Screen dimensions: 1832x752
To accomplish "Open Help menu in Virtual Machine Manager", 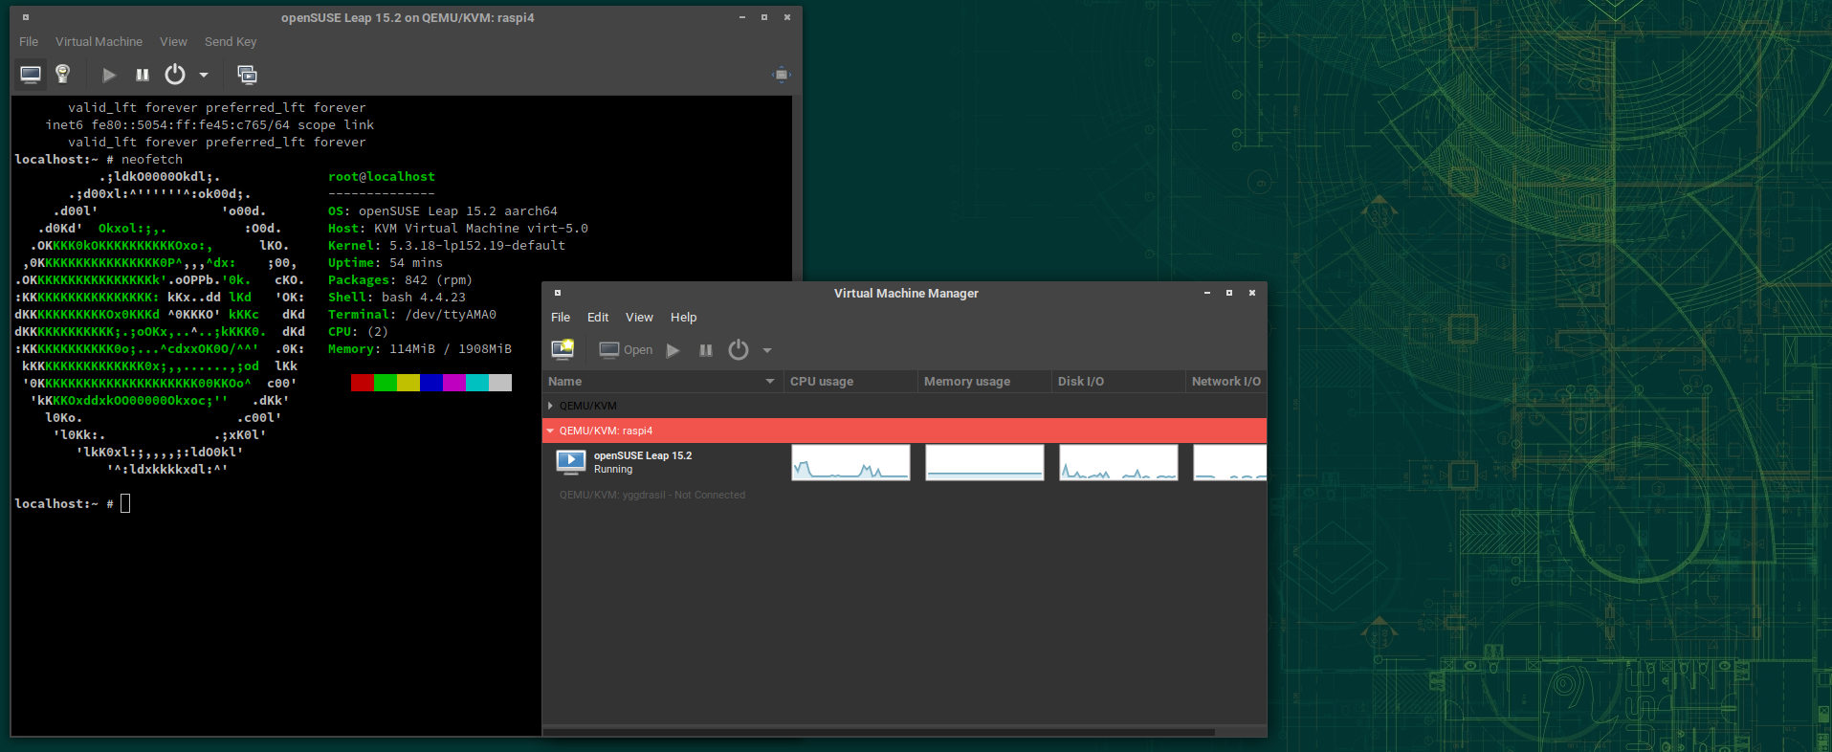I will 683,317.
